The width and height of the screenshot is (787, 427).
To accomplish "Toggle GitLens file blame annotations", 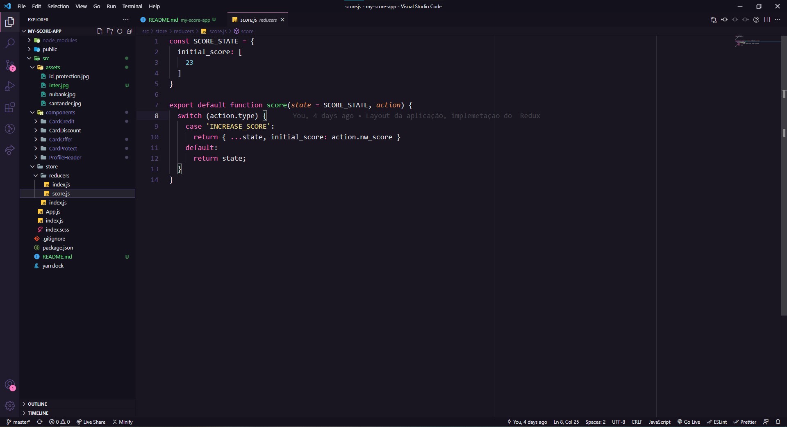I will pos(756,20).
